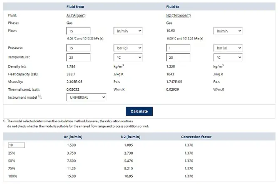Open the Fluid to flow unit dropdown
Image resolution: width=278 pixels, height=184 pixels.
(228, 31)
